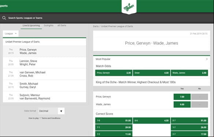Bet on Wade, James at 2.50
The height and width of the screenshot is (137, 214).
click(189, 73)
